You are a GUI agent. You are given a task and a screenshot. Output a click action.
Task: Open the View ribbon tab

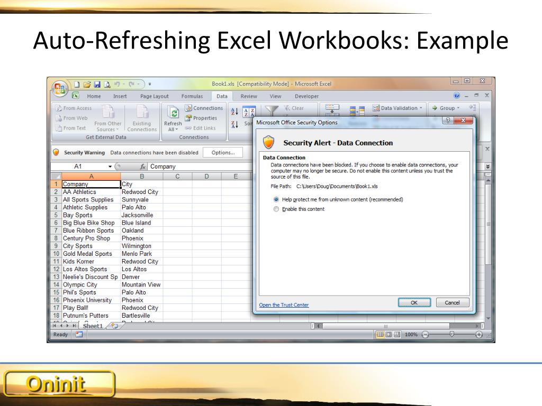275,96
